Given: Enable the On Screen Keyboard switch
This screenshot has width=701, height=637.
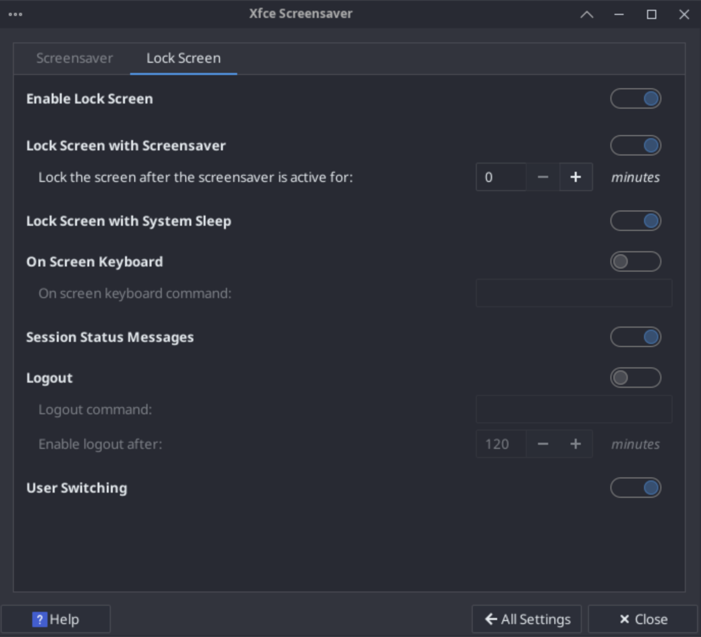Looking at the screenshot, I should [x=635, y=262].
